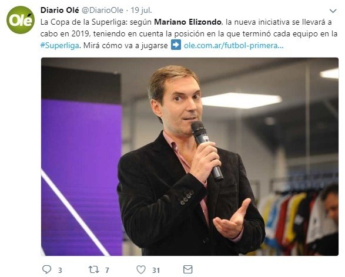Open the Olé profile avatar

(x=20, y=20)
